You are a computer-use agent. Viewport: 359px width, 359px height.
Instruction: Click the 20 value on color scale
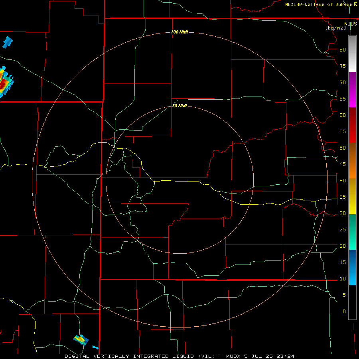click(x=343, y=246)
